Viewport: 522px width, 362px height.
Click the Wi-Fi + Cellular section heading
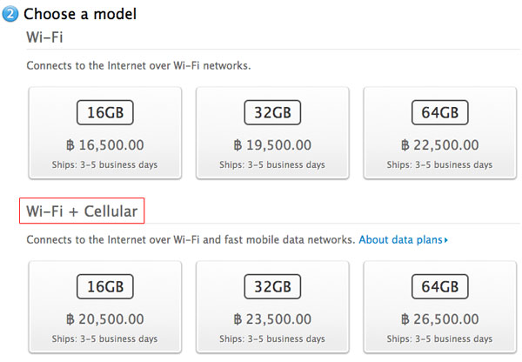pyautogui.click(x=82, y=211)
